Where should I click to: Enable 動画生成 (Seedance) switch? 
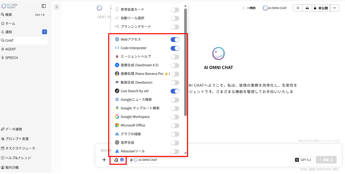click(175, 83)
